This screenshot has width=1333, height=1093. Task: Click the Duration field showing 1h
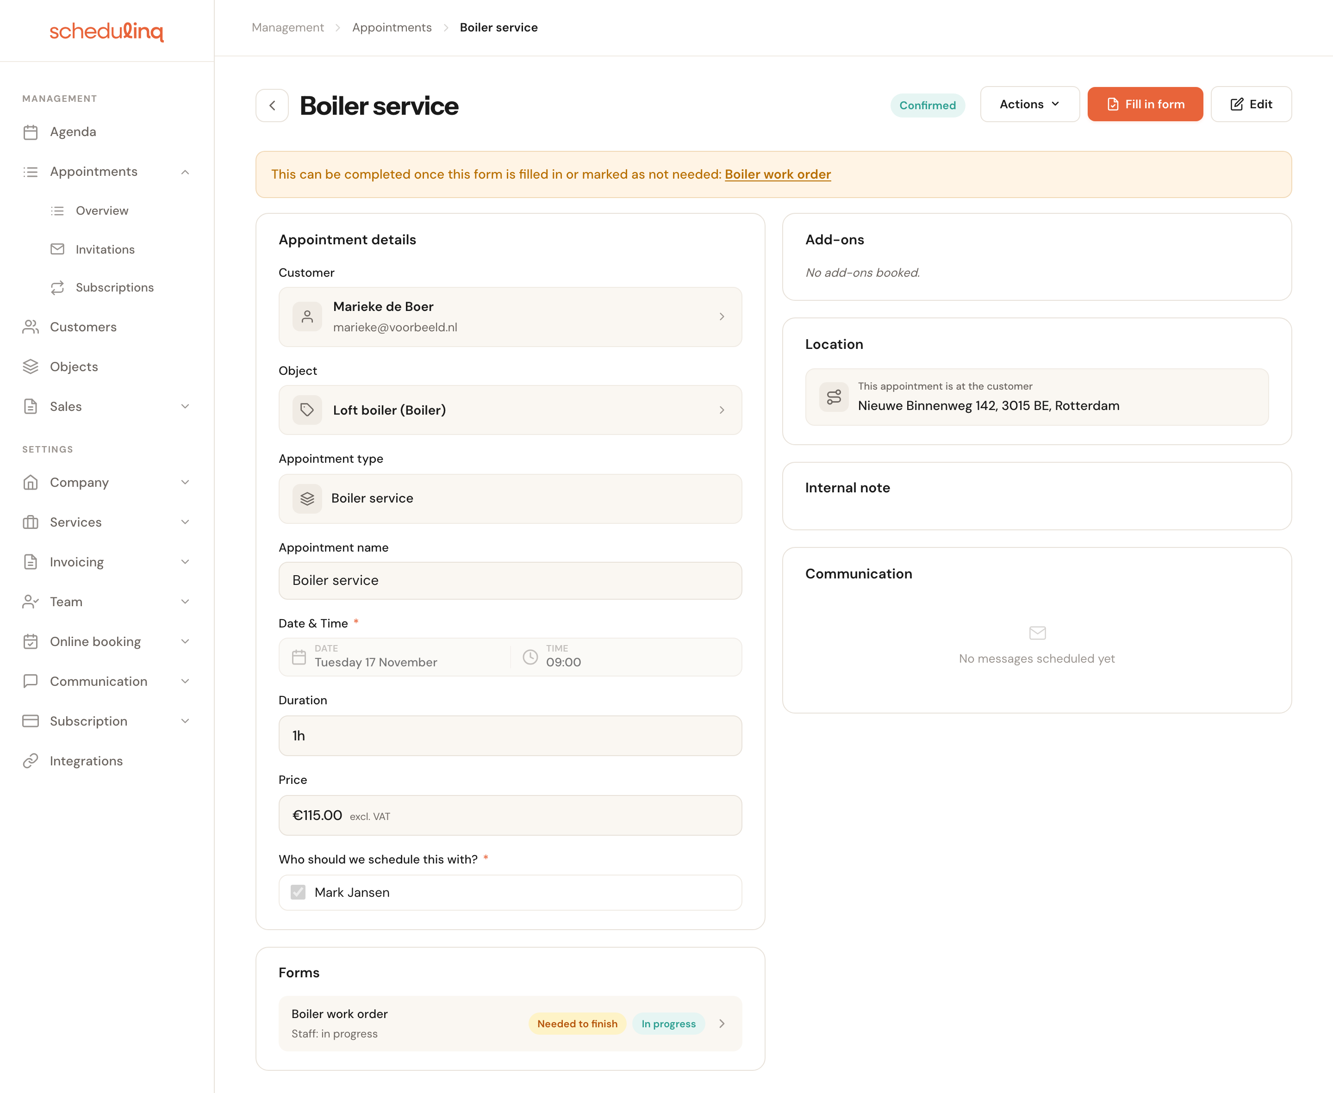510,736
